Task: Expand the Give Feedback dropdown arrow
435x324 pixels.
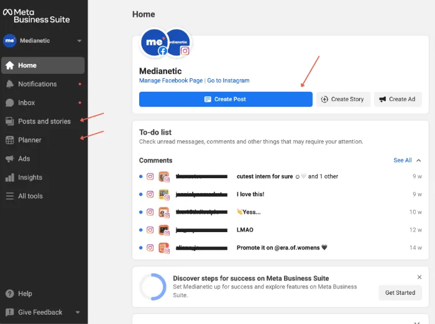Action: (x=78, y=312)
